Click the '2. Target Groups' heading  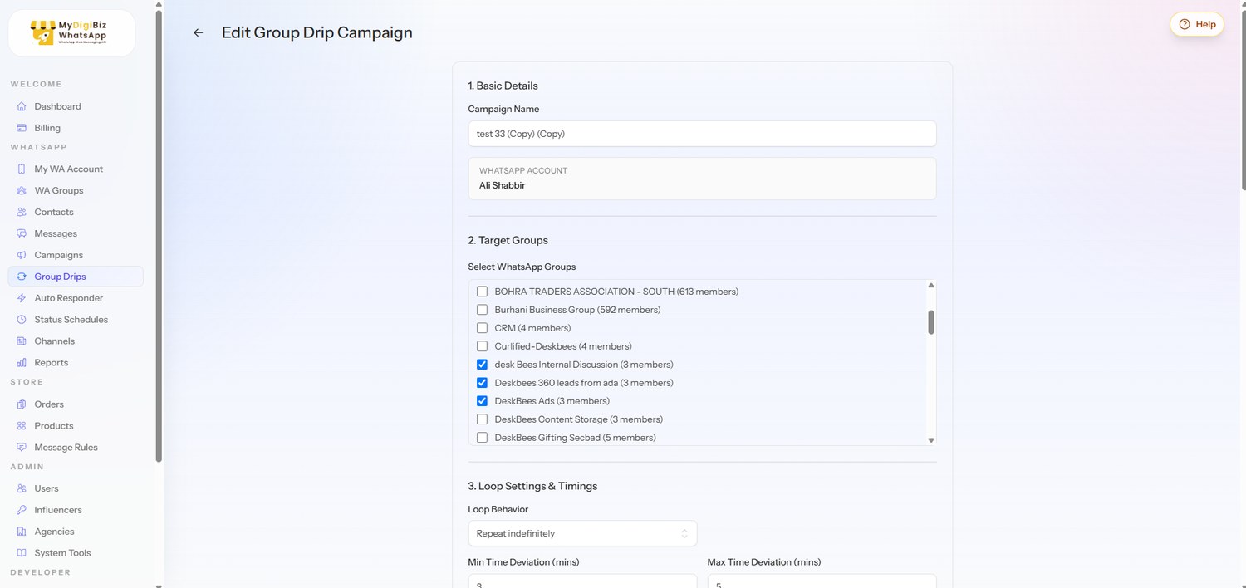point(508,240)
